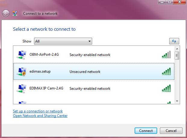Click the edimax.setup icon with the warning shield
Viewport: 187px width, 138px height.
tap(21, 72)
